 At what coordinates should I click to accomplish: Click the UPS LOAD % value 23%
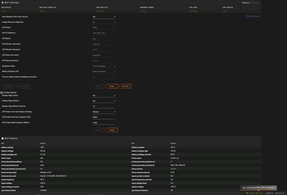point(225,11)
